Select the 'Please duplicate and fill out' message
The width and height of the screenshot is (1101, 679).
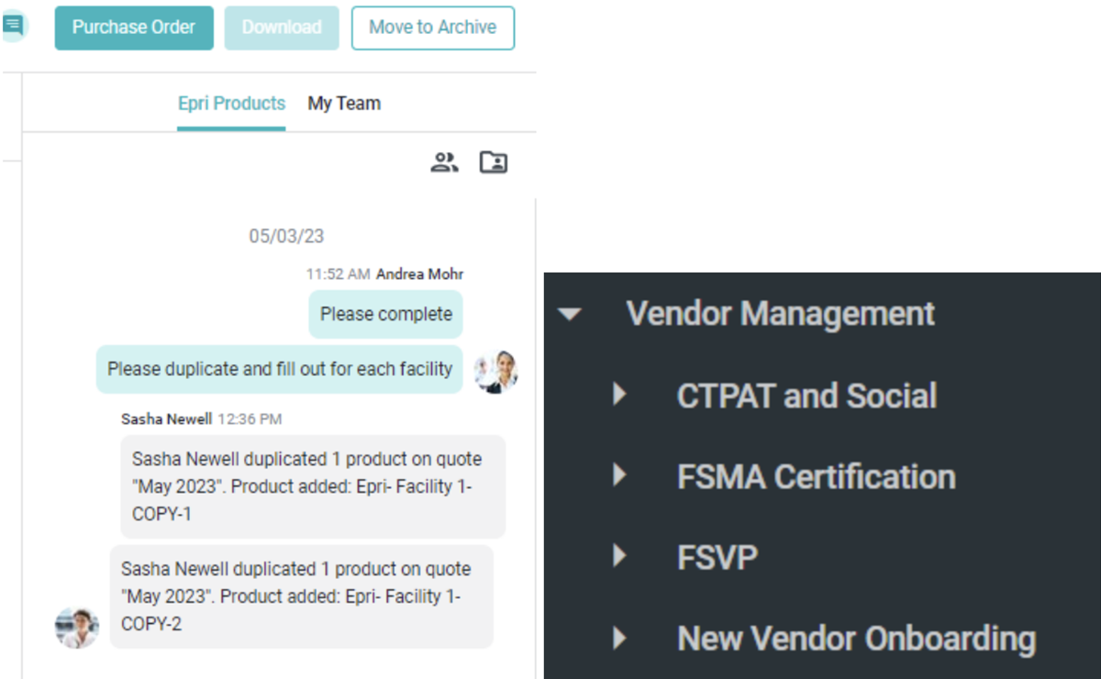pos(278,369)
